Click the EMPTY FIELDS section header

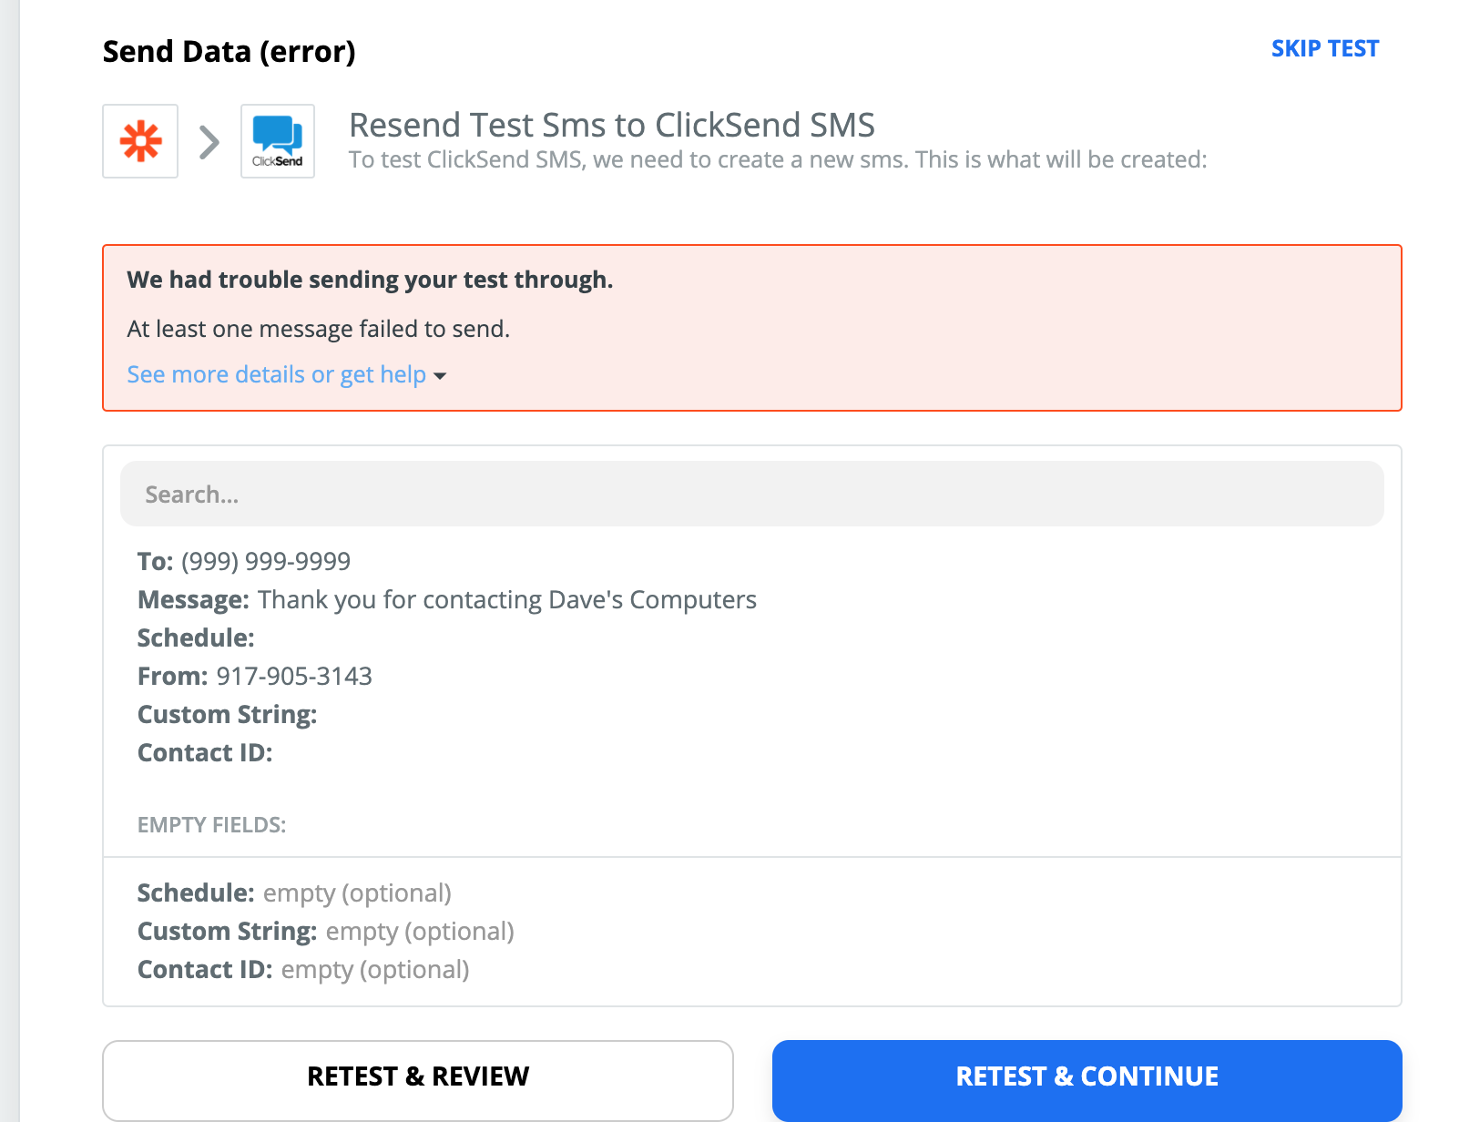pyautogui.click(x=212, y=825)
